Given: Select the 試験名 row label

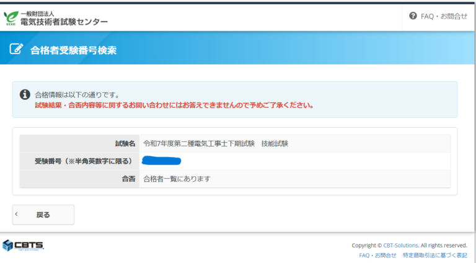Looking at the screenshot, I should [125, 143].
